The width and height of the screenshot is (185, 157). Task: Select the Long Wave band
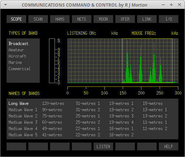(x=18, y=103)
